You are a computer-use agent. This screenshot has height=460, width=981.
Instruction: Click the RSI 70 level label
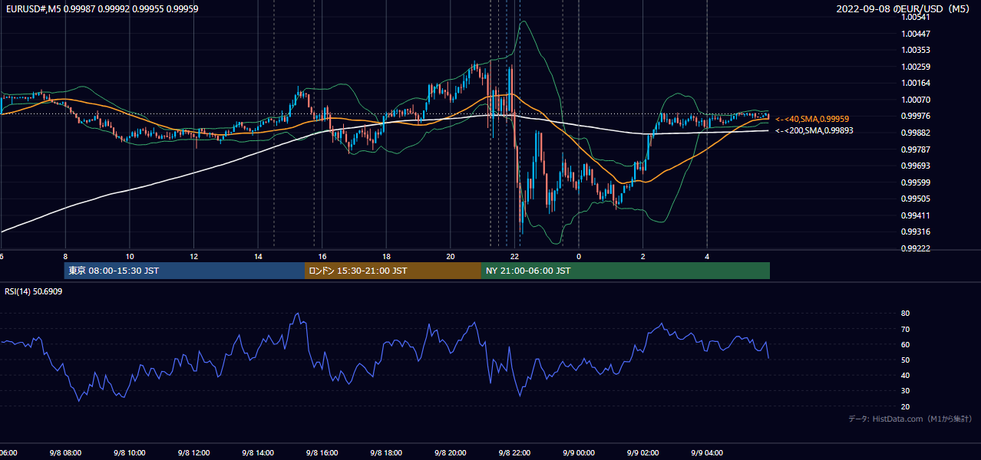coord(905,330)
